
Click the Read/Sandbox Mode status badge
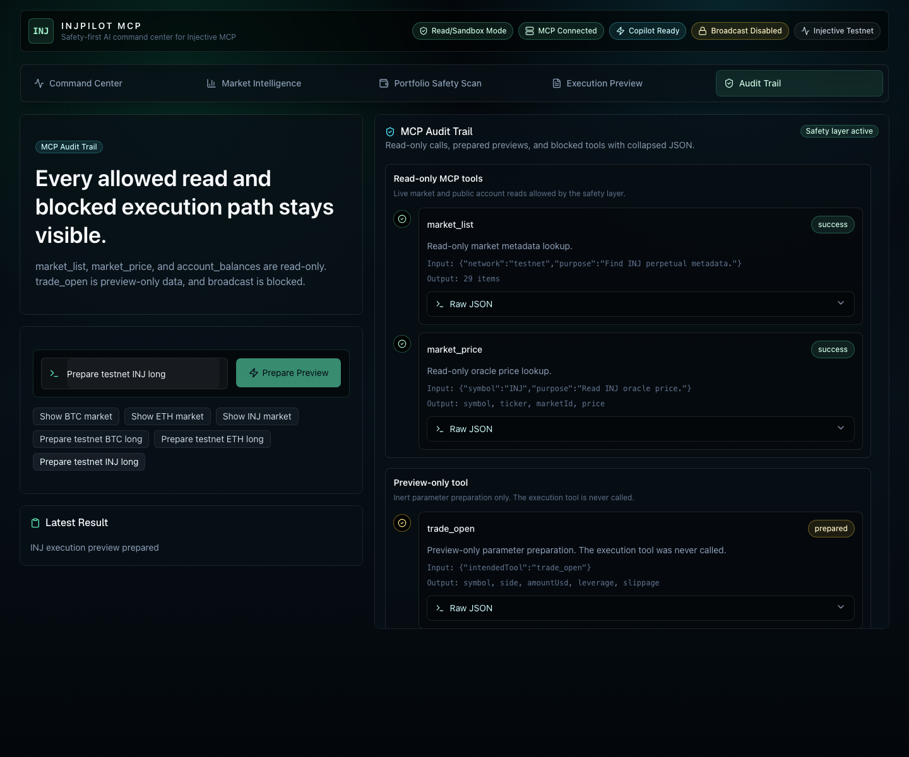pyautogui.click(x=463, y=31)
